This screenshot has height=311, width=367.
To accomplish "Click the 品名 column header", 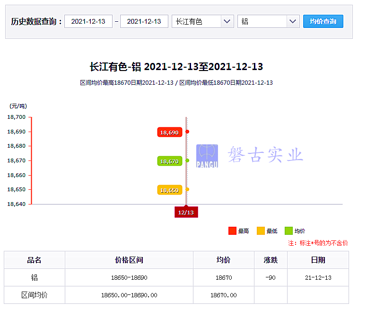I will point(35,260).
